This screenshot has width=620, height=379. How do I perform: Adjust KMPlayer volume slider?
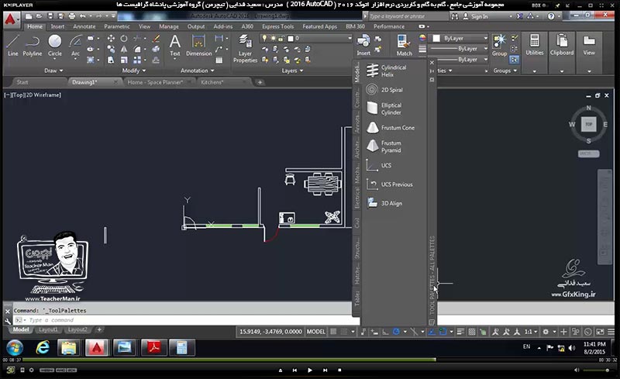(596, 370)
